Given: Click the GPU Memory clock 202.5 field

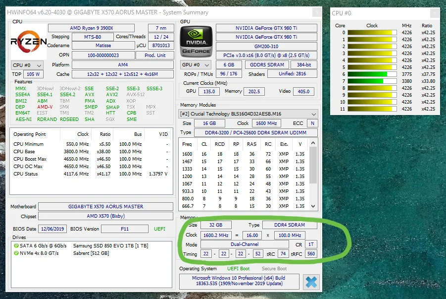Looking at the screenshot, I should pyautogui.click(x=254, y=92).
